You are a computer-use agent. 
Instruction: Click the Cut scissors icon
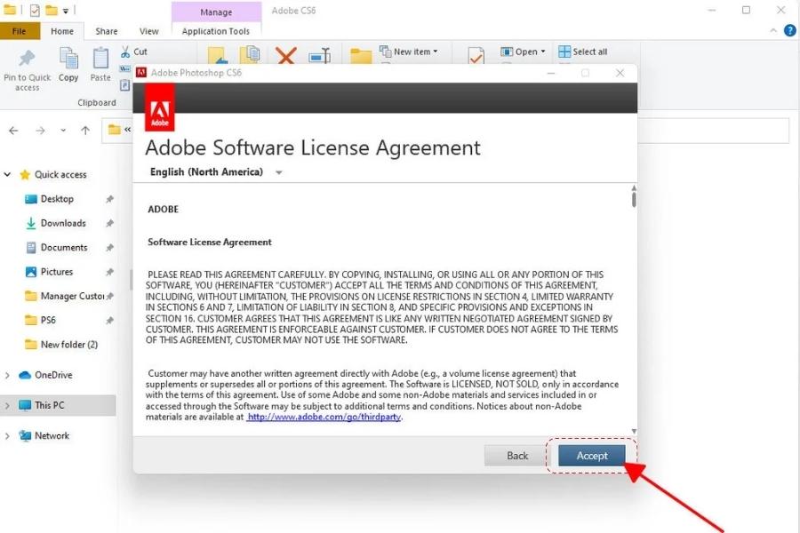126,52
